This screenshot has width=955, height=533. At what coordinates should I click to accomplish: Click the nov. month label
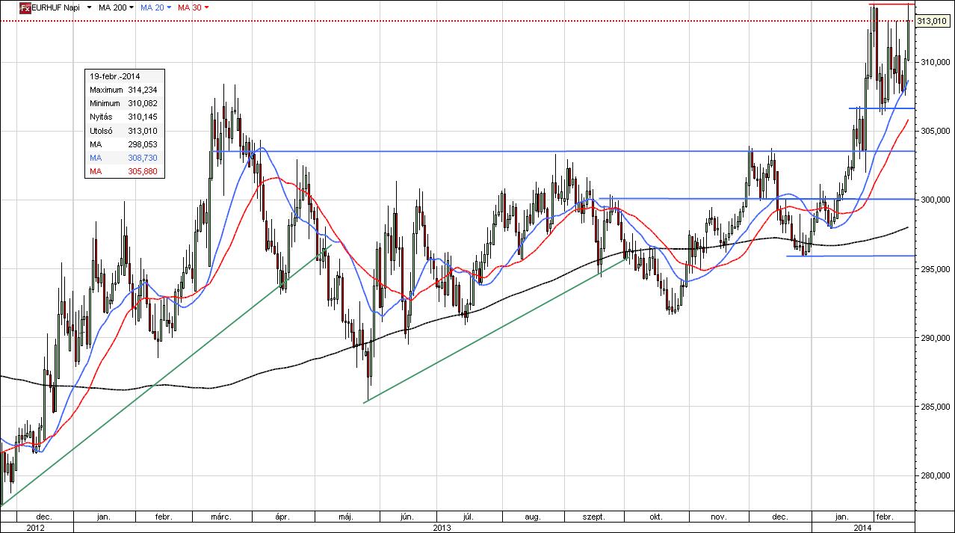pyautogui.click(x=718, y=517)
